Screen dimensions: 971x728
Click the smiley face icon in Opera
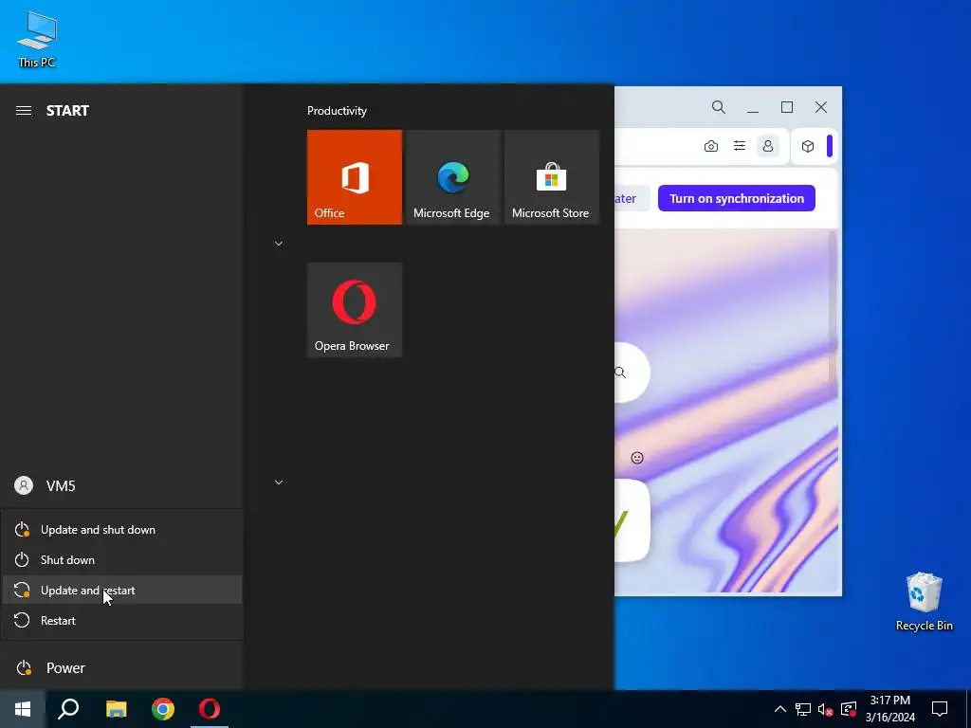tap(637, 458)
